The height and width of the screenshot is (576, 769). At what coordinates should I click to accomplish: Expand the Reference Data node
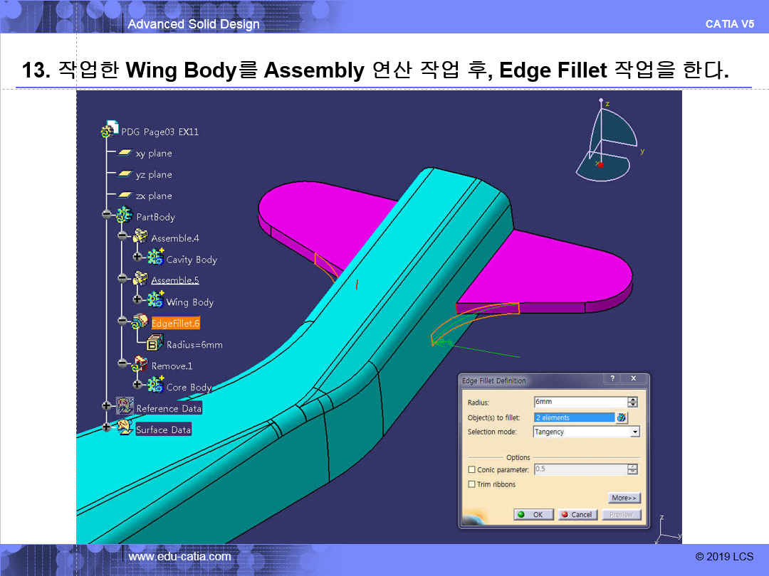[107, 407]
